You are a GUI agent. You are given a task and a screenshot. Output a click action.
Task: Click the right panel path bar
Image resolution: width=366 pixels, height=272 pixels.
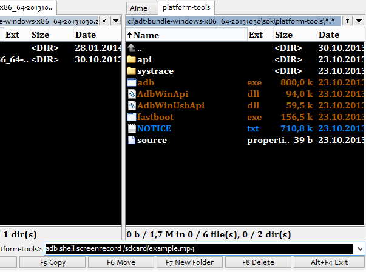233,21
